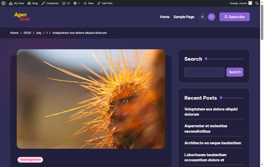Open My Sites from admin bar
This screenshot has height=167, width=264.
coord(16,3)
